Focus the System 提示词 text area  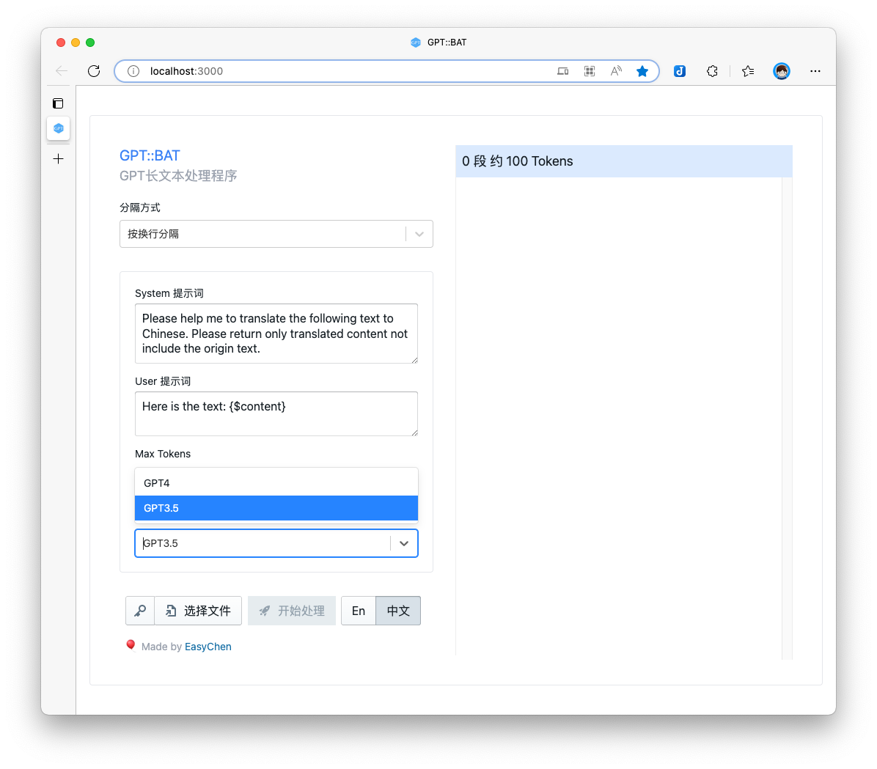[x=276, y=334]
